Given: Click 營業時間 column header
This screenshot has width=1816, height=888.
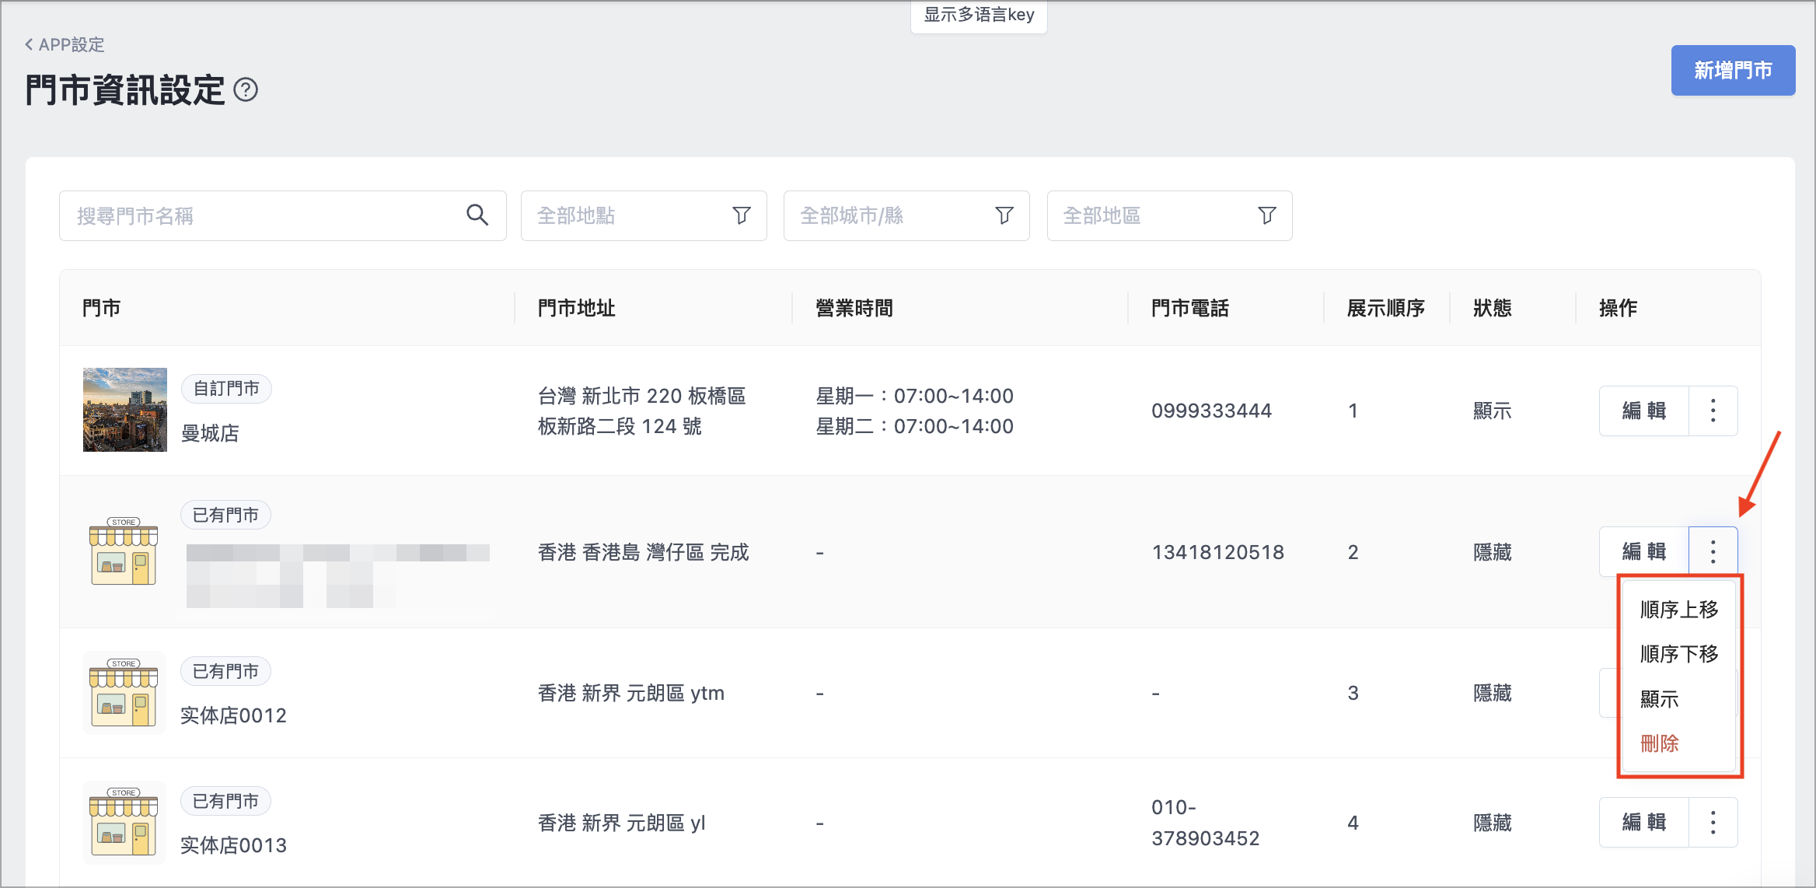Looking at the screenshot, I should coord(854,308).
